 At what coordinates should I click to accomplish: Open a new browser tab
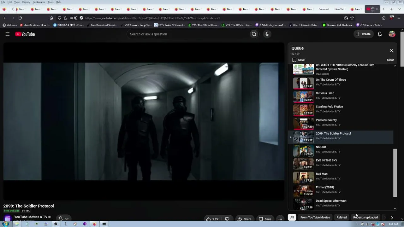[391, 9]
